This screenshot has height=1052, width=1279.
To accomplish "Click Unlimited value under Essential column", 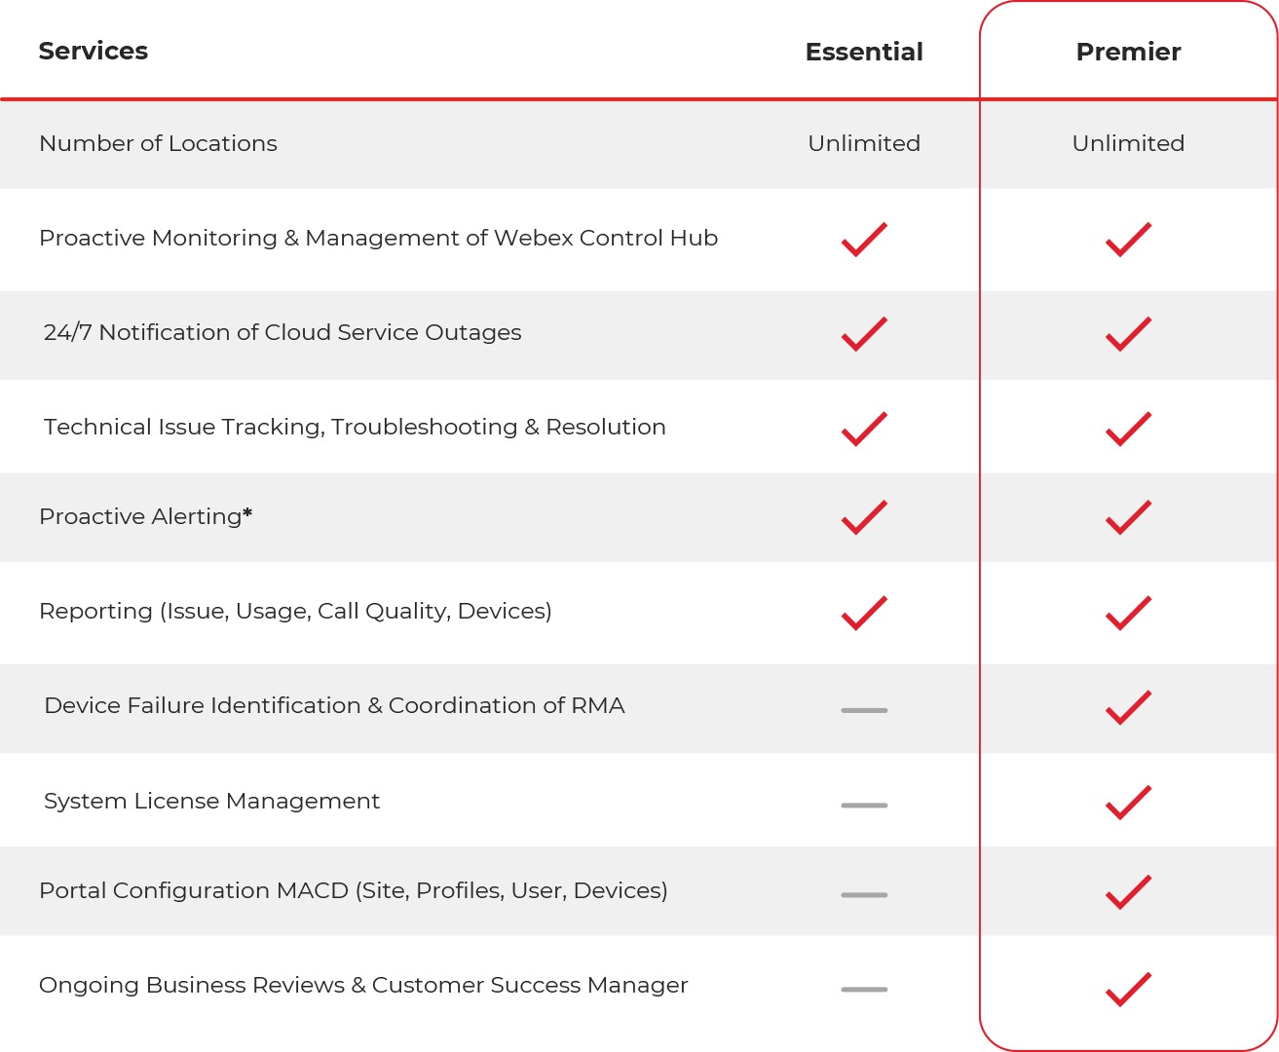I will point(864,143).
